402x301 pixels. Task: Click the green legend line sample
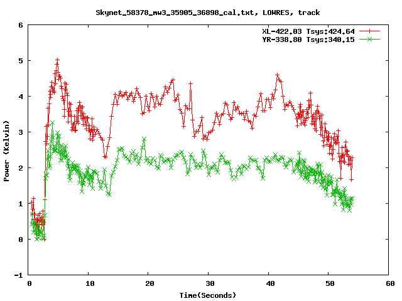pyautogui.click(x=369, y=39)
